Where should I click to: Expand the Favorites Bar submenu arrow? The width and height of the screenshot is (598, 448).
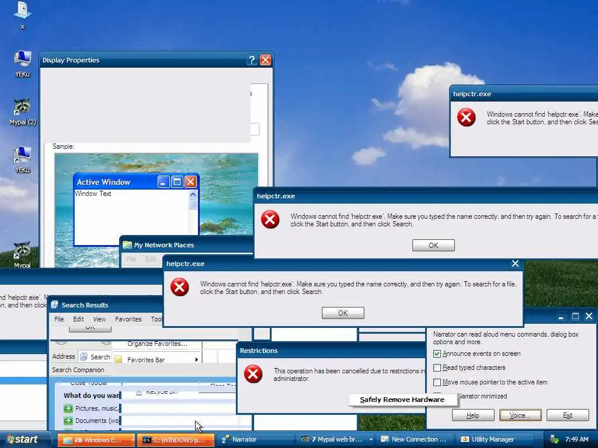196,359
